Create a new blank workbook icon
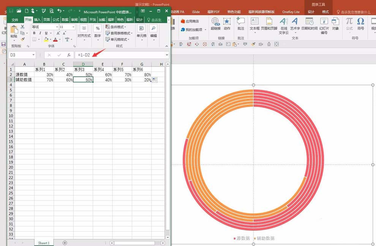This screenshot has height=246, width=376. [x=27, y=11]
